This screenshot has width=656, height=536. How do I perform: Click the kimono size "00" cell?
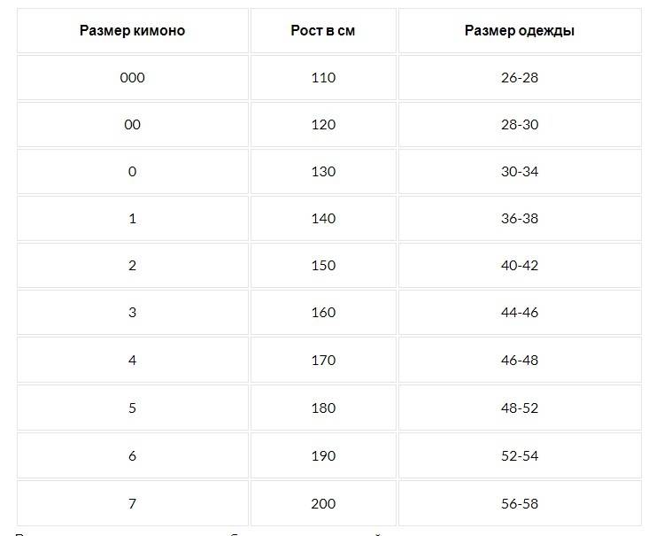(133, 124)
